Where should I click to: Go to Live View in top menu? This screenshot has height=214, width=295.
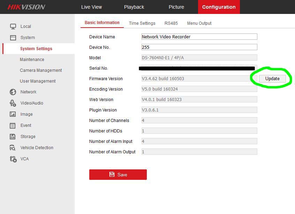tap(91, 7)
